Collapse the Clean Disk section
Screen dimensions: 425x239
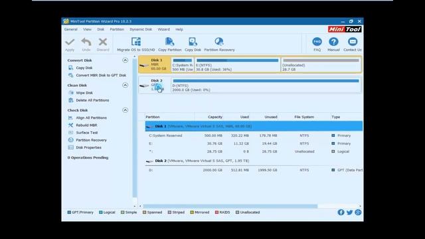[125, 85]
